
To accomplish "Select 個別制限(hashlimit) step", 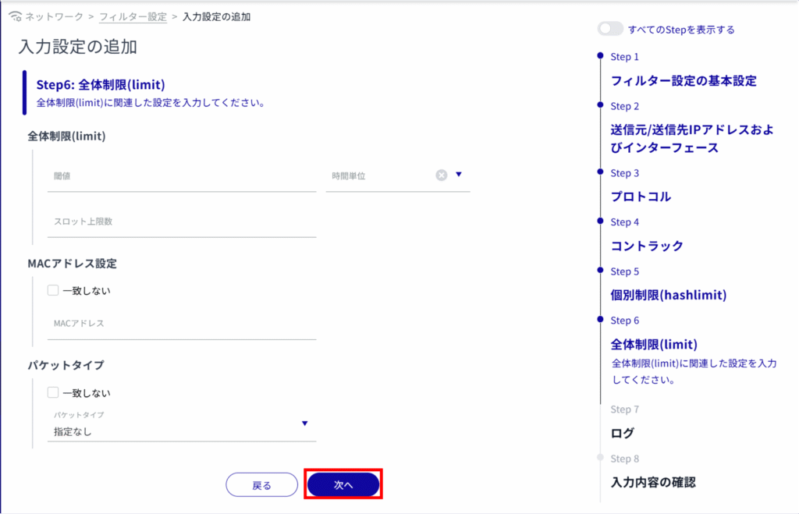I will coord(668,295).
